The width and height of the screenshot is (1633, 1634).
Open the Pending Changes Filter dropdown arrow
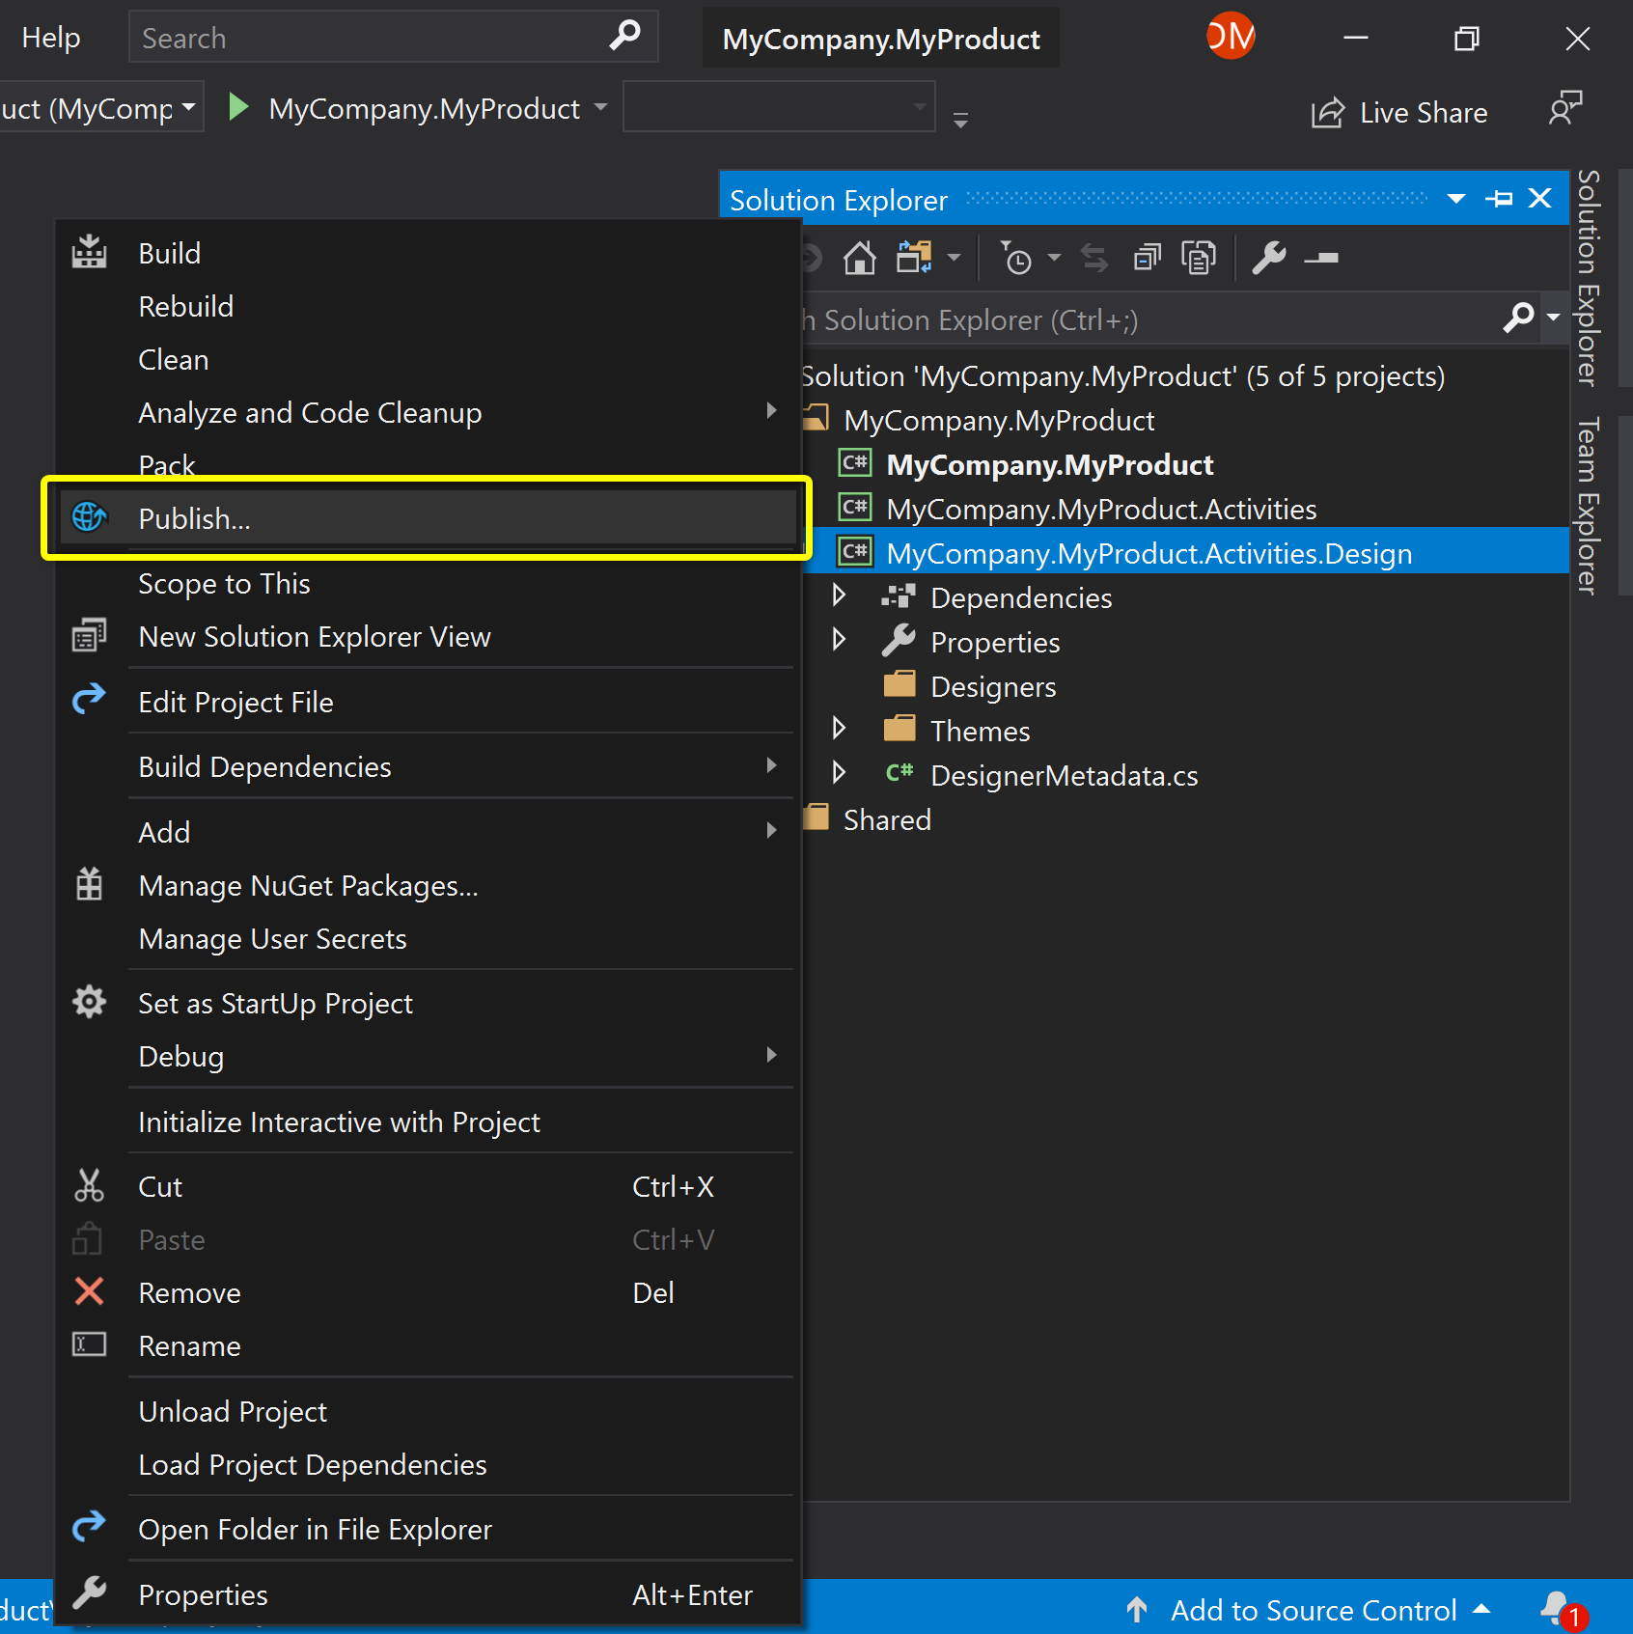pyautogui.click(x=1055, y=258)
